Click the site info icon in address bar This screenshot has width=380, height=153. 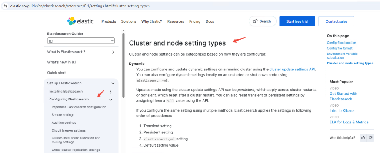click(x=5, y=6)
